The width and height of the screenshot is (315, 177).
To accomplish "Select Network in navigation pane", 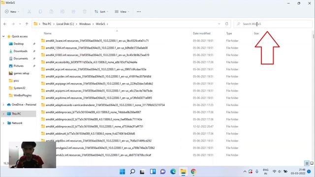I will pyautogui.click(x=17, y=123).
